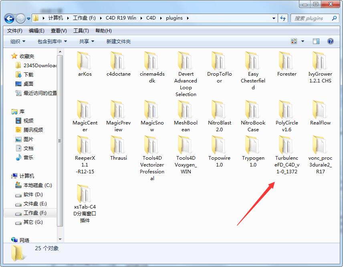Open the RealFlow plugin folder
Screen dimensions: 343x267
pos(320,110)
